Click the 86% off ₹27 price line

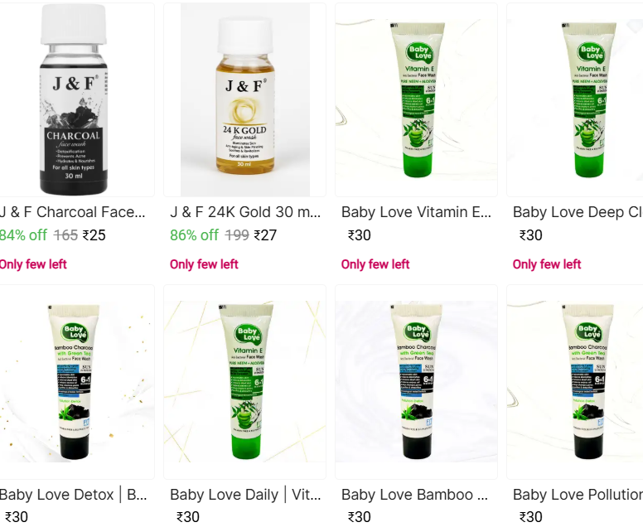pos(224,235)
